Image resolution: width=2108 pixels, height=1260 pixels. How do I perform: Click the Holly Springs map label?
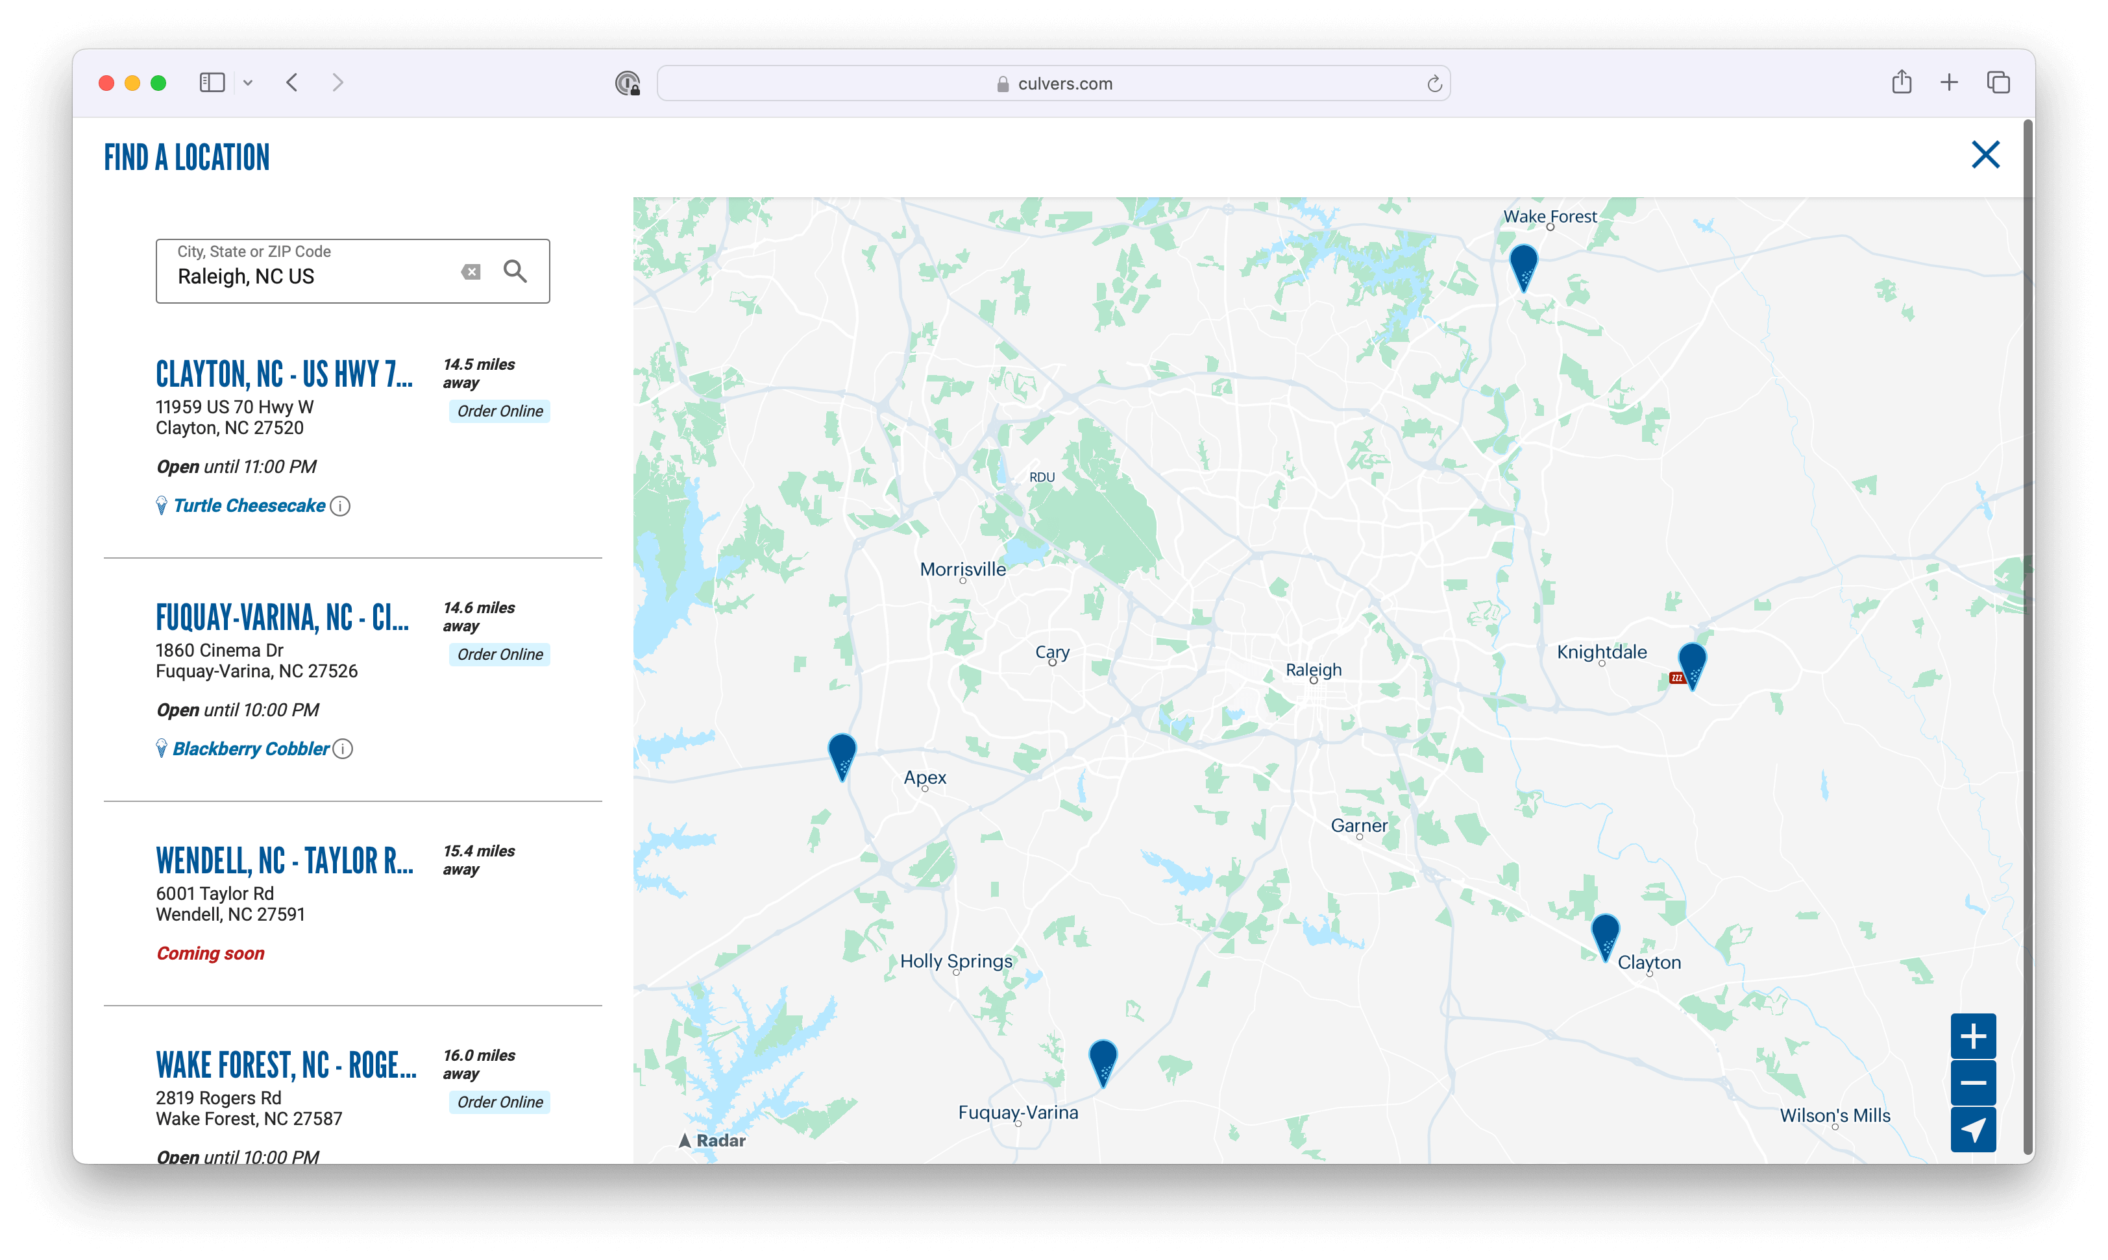click(955, 961)
